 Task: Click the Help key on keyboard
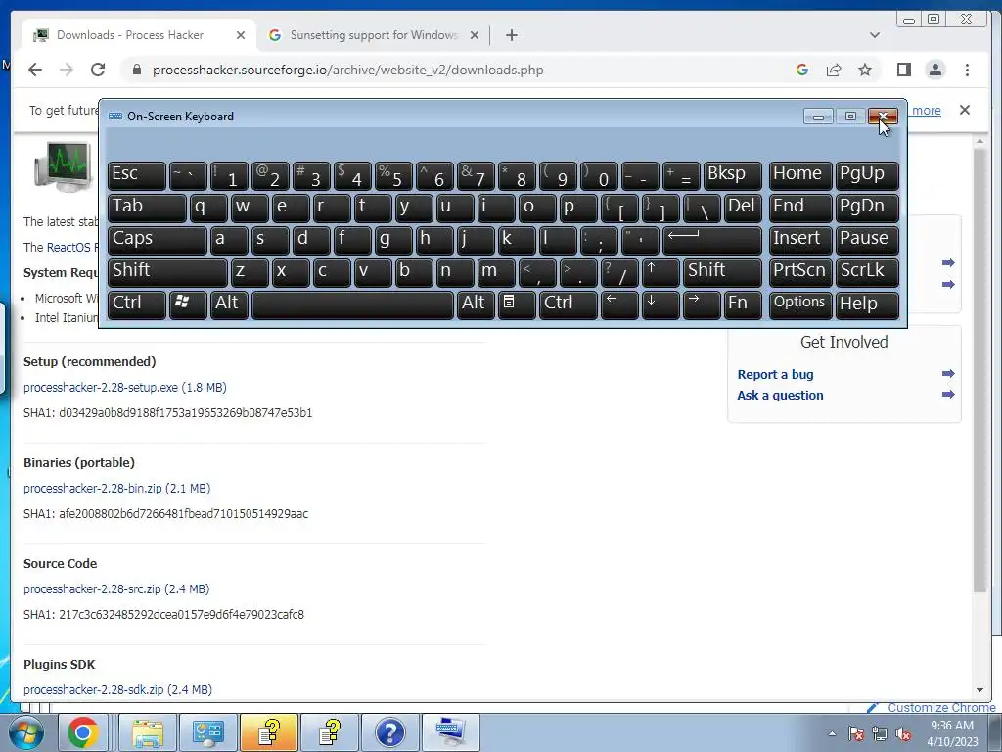(867, 304)
